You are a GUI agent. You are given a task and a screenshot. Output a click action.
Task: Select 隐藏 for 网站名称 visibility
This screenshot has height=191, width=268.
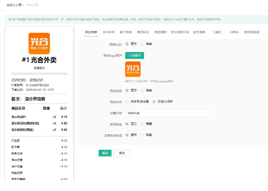tap(142, 90)
